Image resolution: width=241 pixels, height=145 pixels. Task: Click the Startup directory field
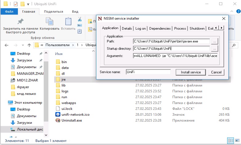[x=171, y=48]
